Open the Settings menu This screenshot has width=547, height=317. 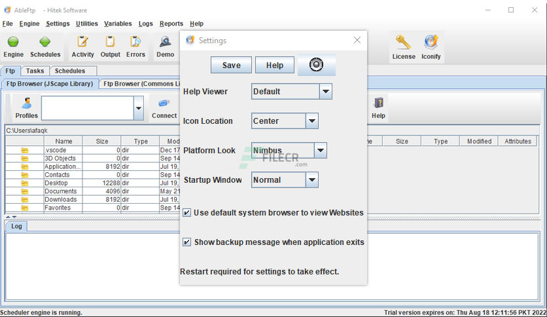tap(58, 24)
